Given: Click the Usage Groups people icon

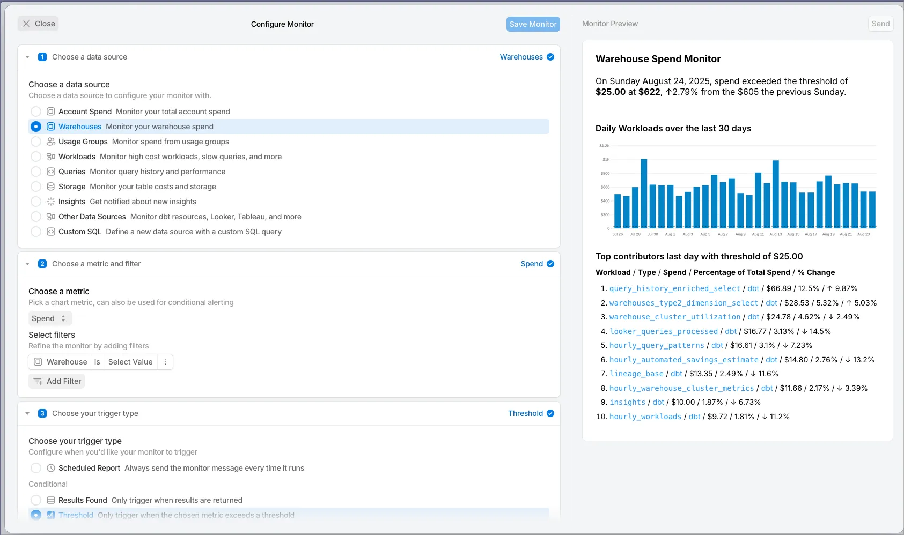Looking at the screenshot, I should point(51,142).
